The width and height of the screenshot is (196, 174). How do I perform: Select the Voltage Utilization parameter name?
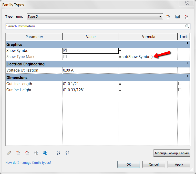point(22,70)
